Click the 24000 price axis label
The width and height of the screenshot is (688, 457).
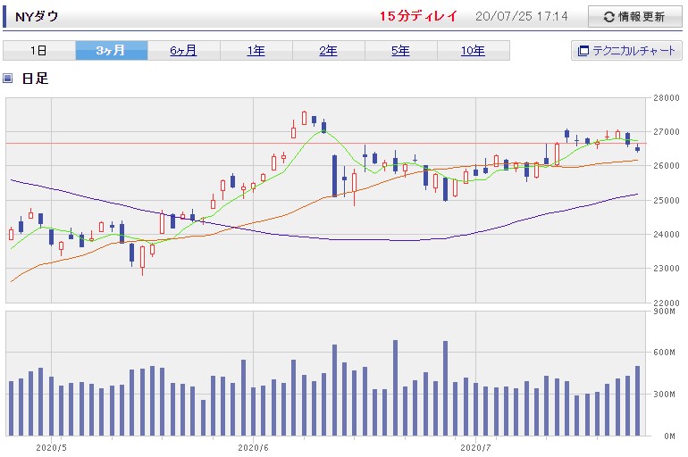(x=667, y=235)
